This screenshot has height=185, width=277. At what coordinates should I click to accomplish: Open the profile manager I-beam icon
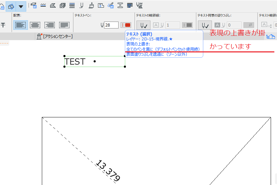120,5
